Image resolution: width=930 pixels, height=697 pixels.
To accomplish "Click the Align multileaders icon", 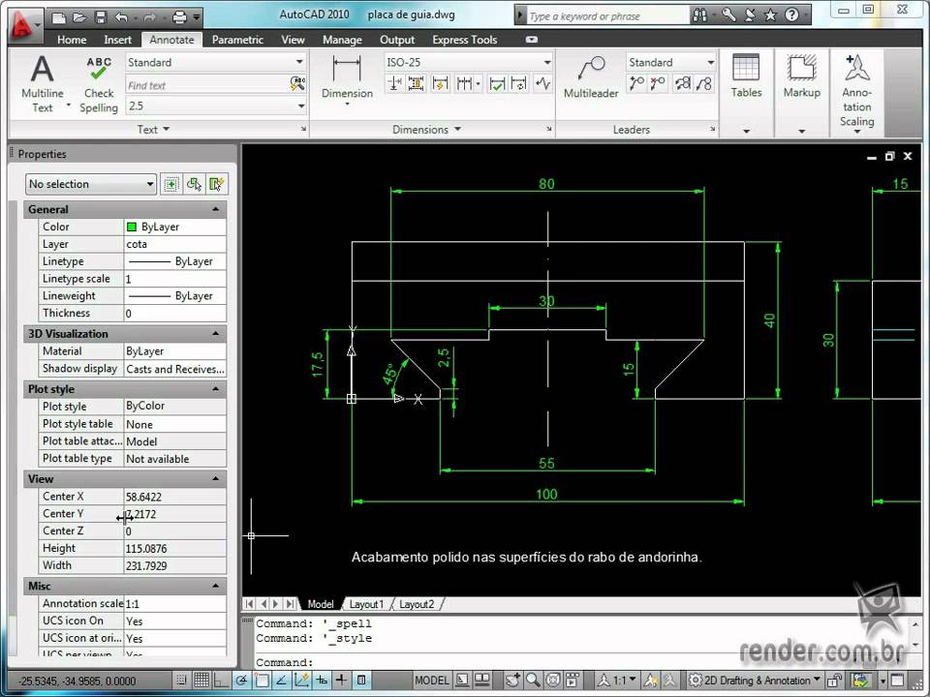I will coord(683,84).
